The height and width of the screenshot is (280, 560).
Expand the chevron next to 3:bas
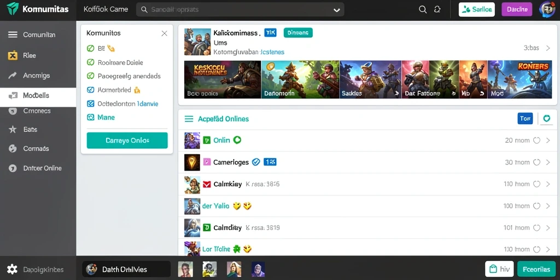548,48
